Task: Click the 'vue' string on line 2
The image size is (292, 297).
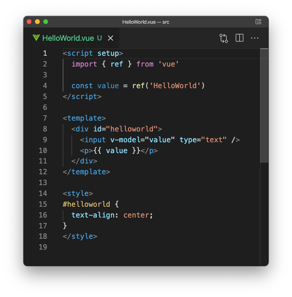Action: (x=168, y=64)
